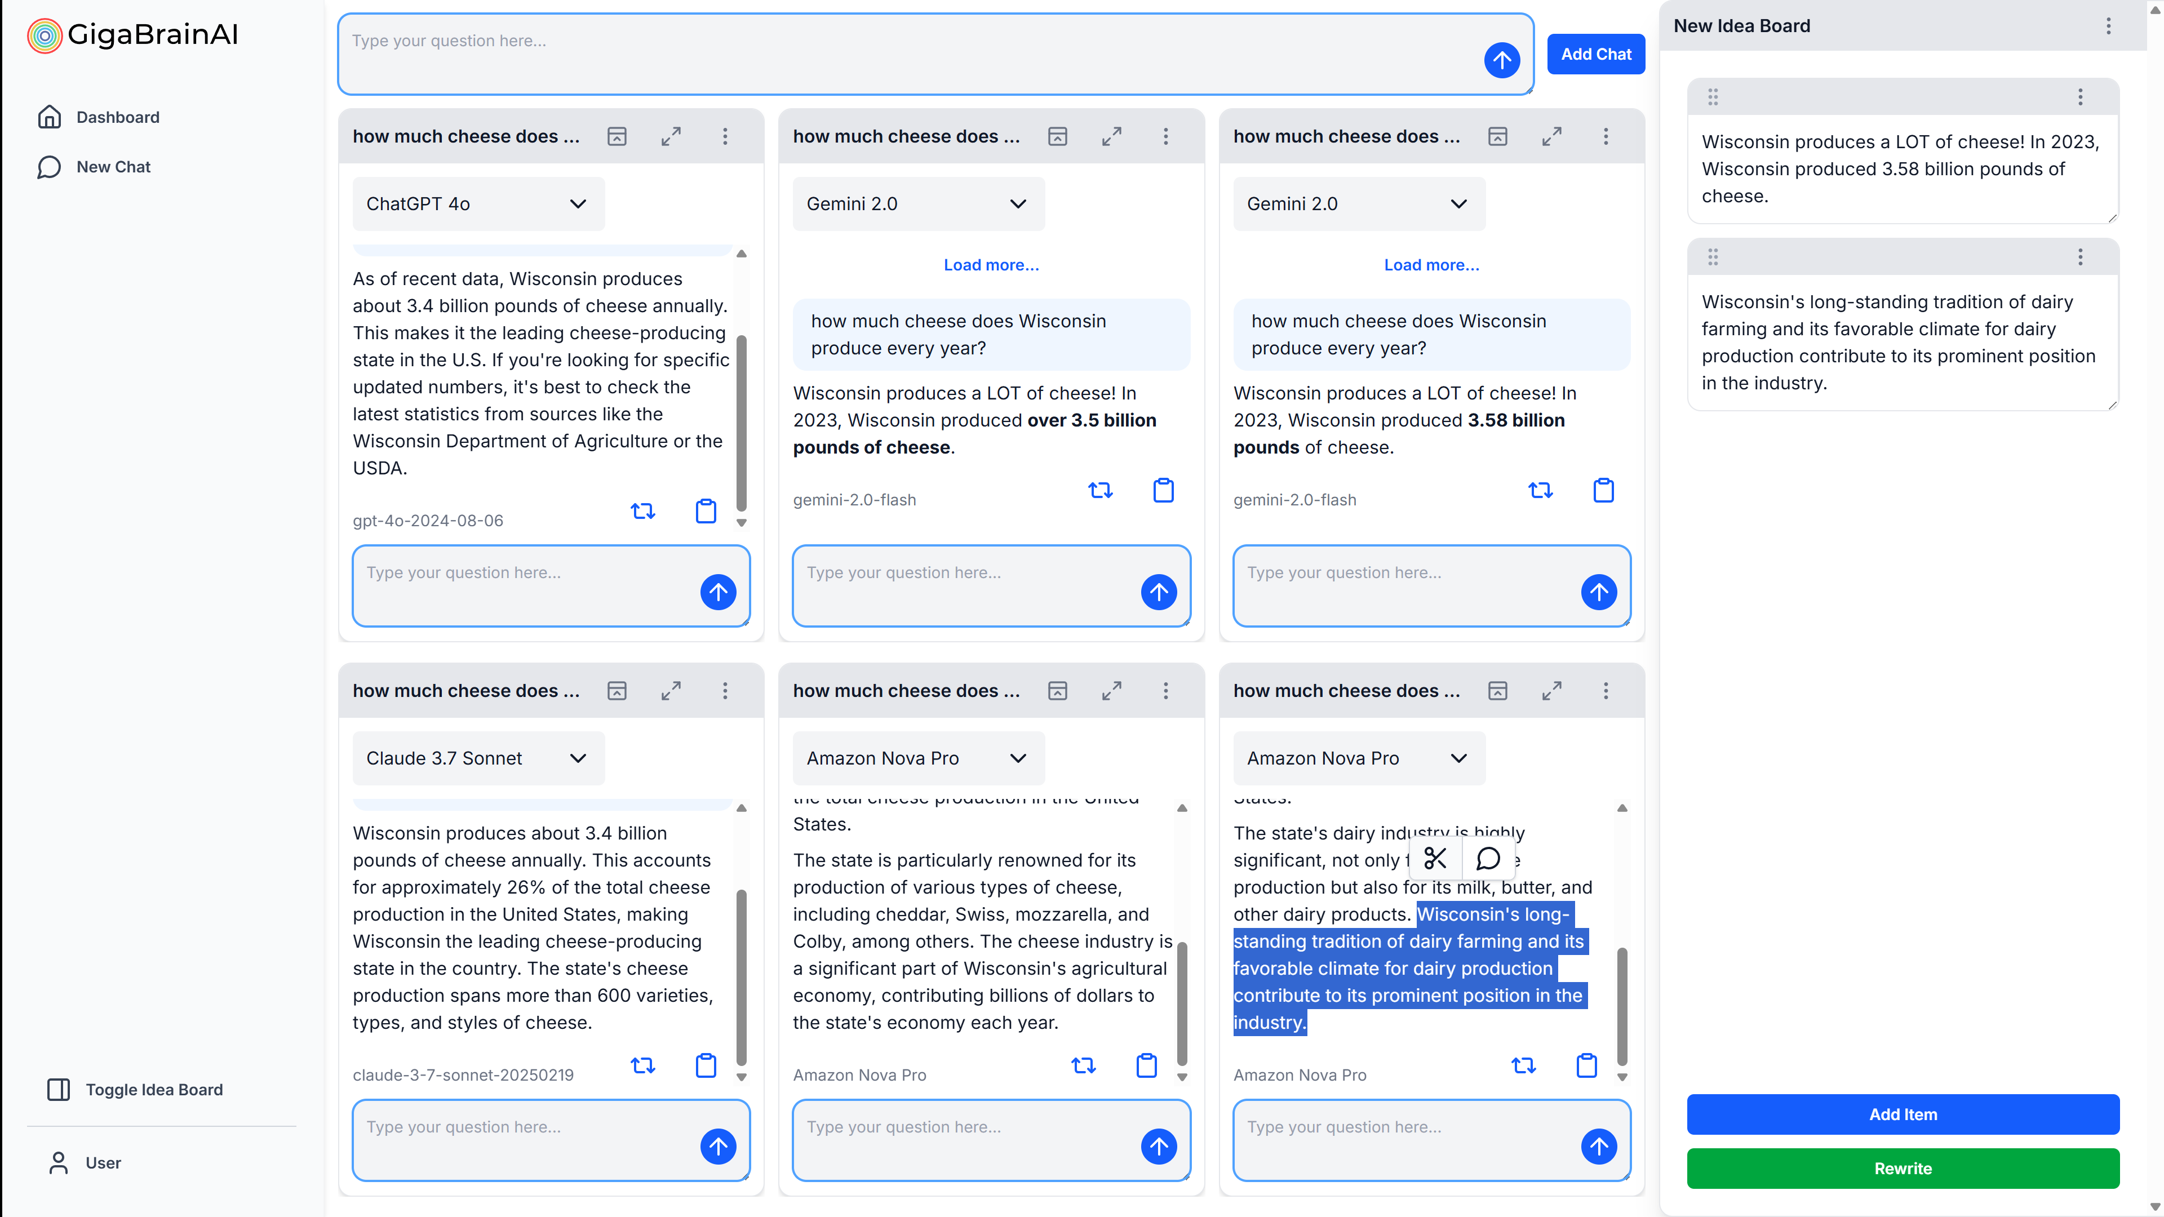
Task: Click the GigaBrainAI logo
Action: 133,34
